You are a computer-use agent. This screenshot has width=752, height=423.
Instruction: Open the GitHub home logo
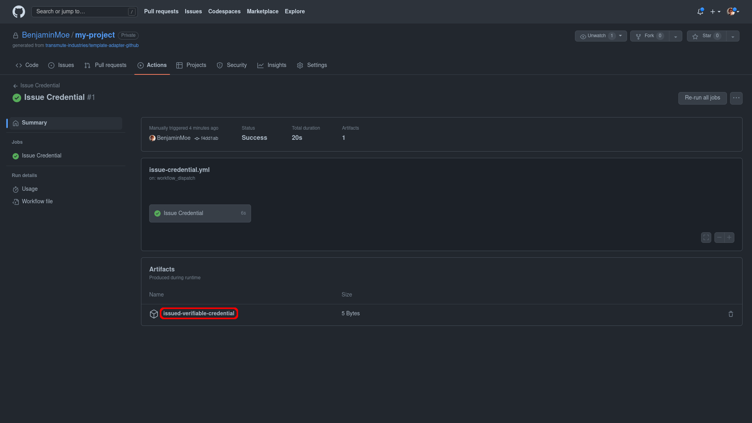point(19,12)
